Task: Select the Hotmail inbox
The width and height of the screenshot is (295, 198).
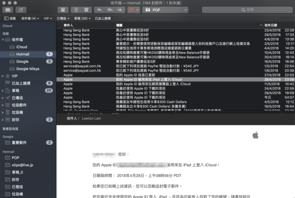Action: pyautogui.click(x=28, y=54)
